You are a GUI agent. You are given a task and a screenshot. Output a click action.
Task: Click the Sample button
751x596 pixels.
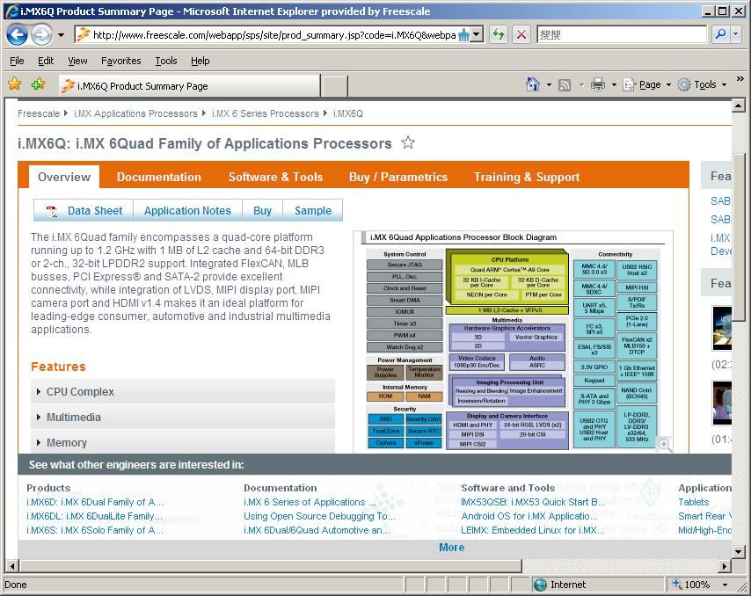coord(313,211)
